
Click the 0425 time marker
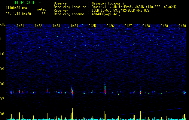point(92,26)
